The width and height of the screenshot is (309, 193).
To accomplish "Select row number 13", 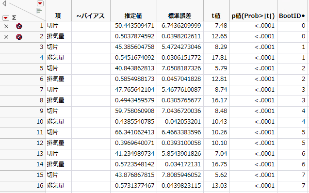I will [40, 153].
